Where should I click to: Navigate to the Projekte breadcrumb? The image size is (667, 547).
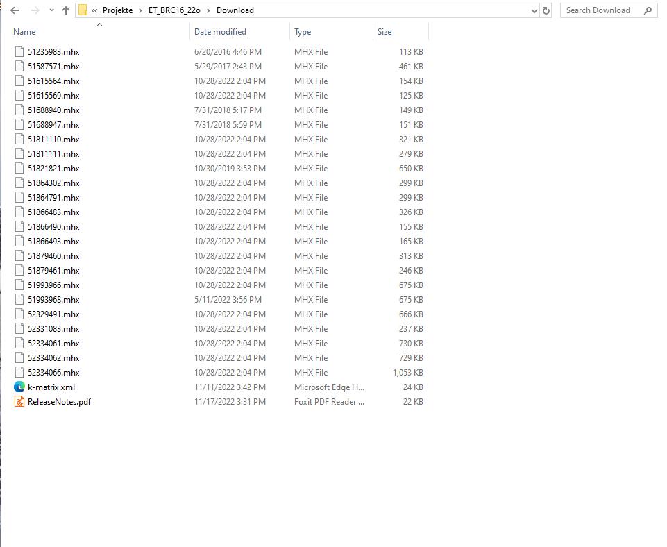[117, 10]
